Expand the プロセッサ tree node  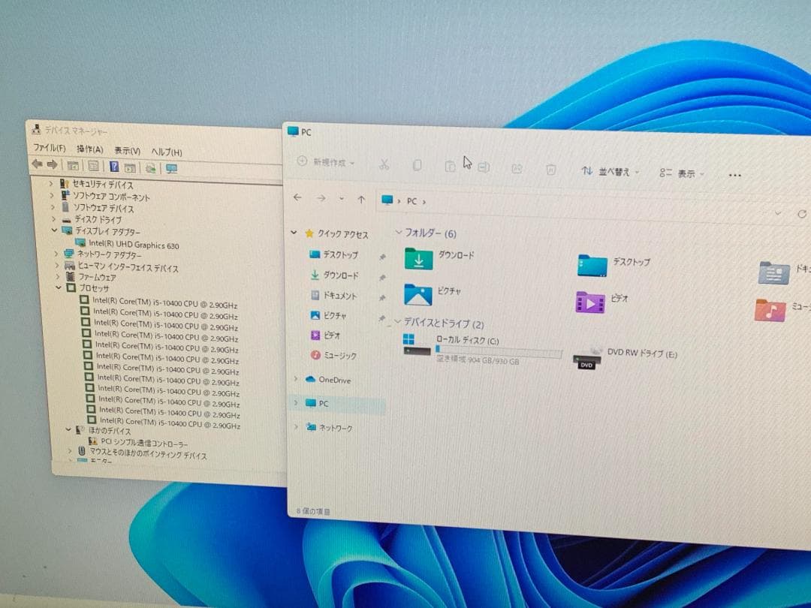pyautogui.click(x=59, y=288)
